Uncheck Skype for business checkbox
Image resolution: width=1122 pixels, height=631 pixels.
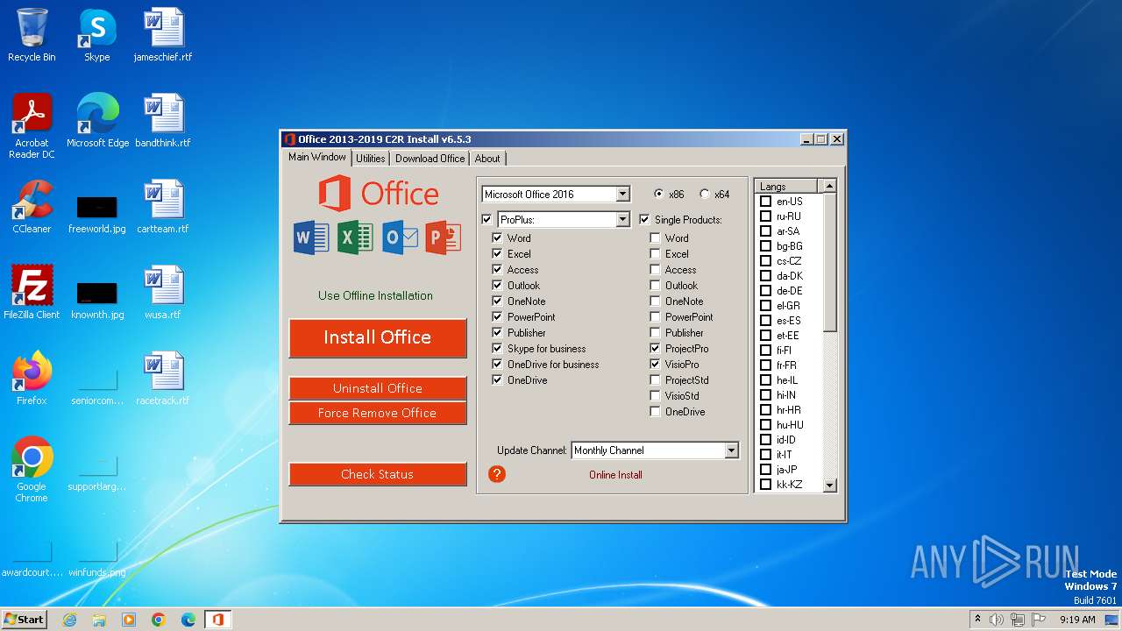tap(498, 348)
